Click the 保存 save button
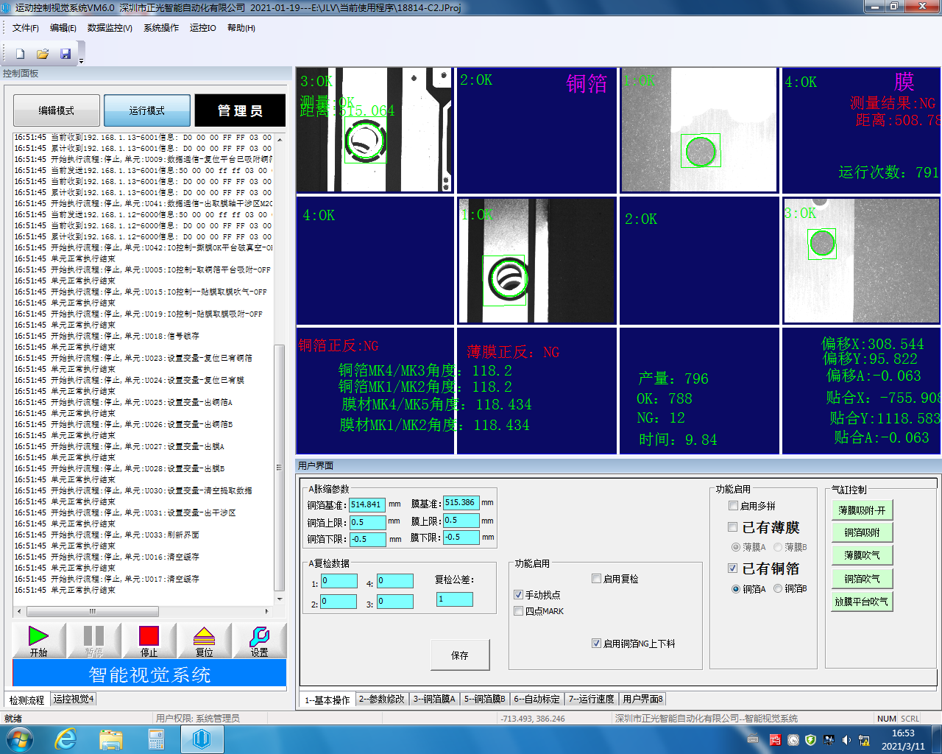The image size is (942, 754). (460, 655)
